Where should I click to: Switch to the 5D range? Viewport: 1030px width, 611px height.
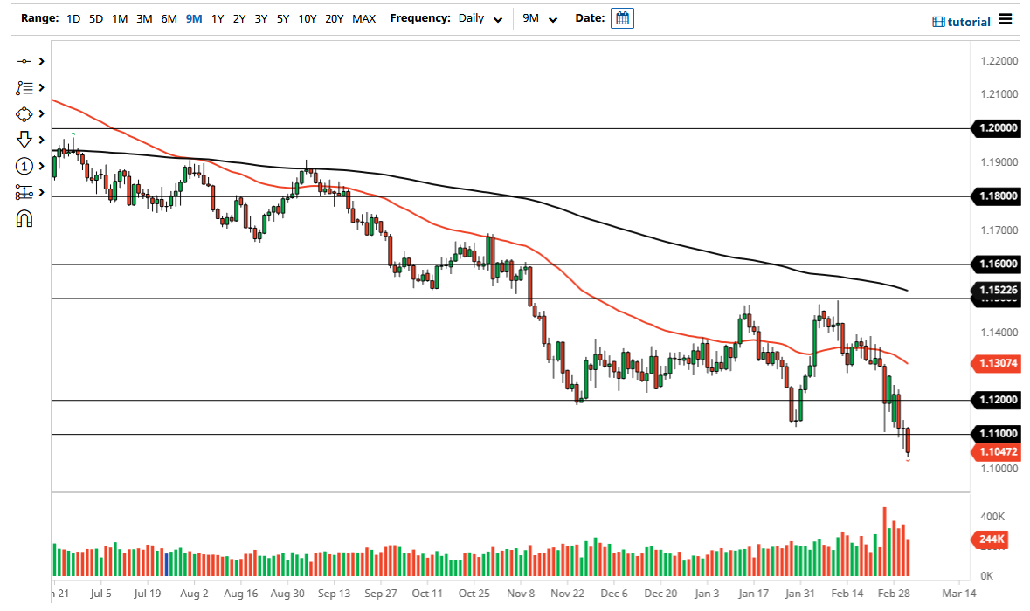[x=95, y=18]
